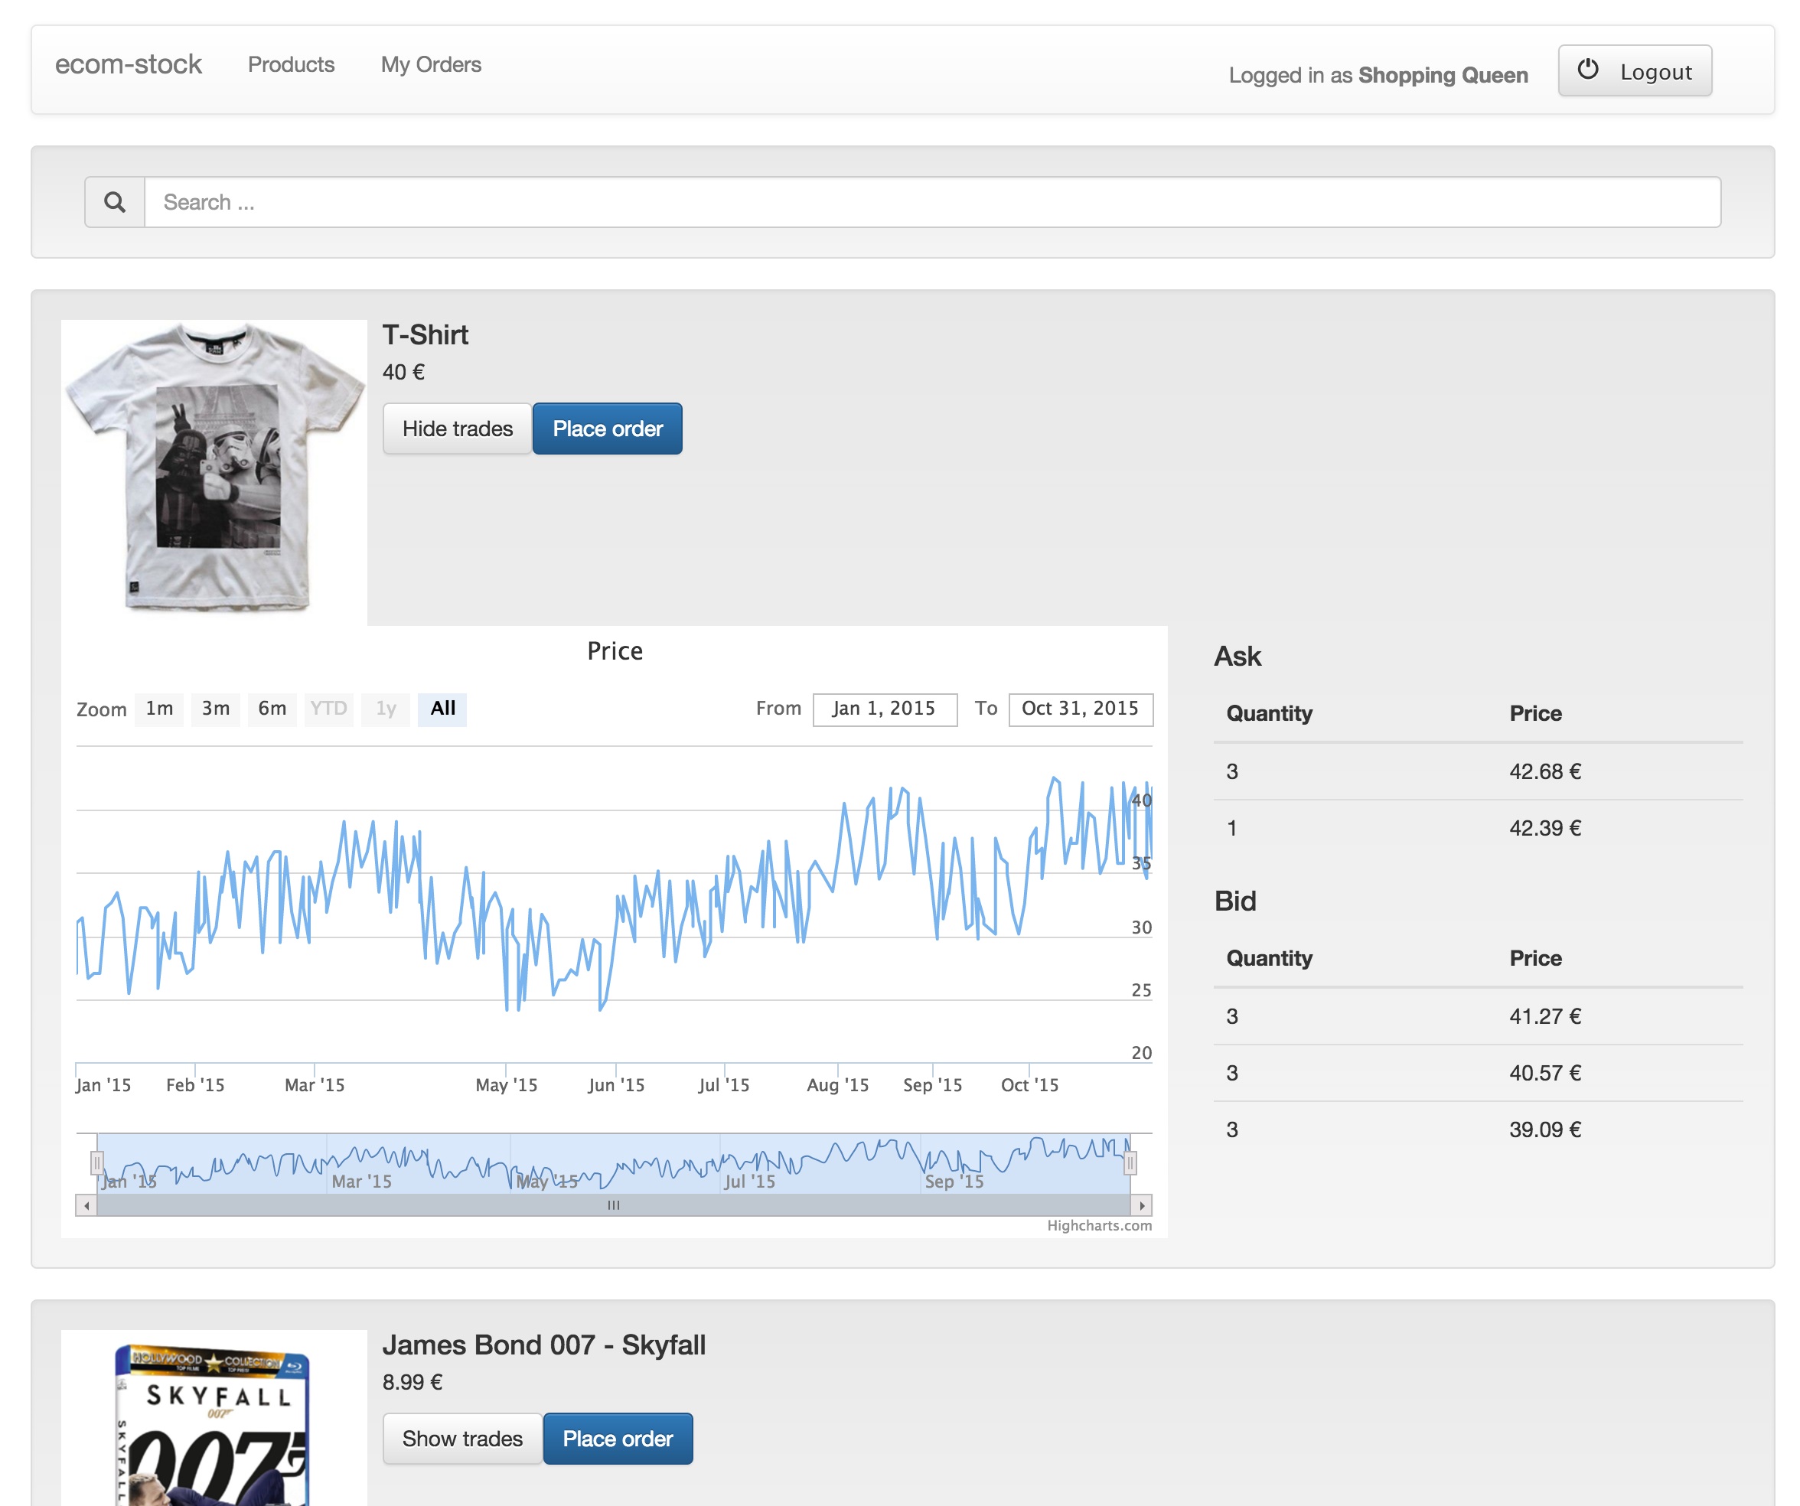Go to My Orders page
1800x1506 pixels.
tap(431, 65)
